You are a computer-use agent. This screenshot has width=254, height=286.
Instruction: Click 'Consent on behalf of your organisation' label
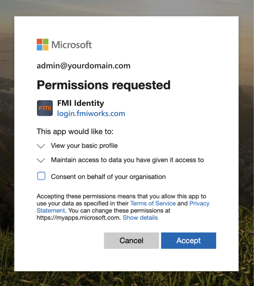click(x=108, y=176)
